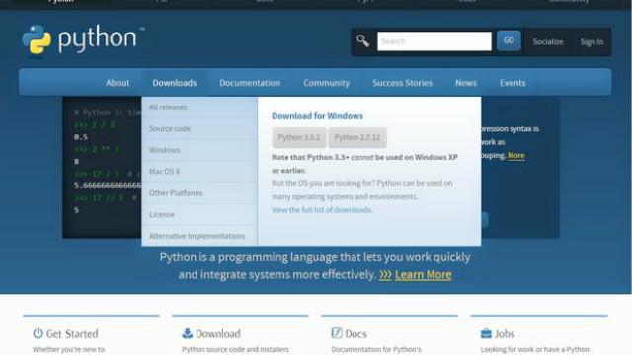Click the Python logo

83,39
